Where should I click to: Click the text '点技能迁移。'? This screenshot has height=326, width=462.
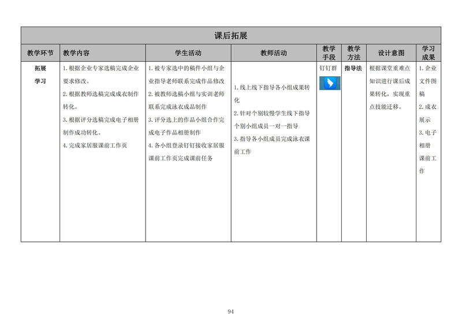[386, 107]
